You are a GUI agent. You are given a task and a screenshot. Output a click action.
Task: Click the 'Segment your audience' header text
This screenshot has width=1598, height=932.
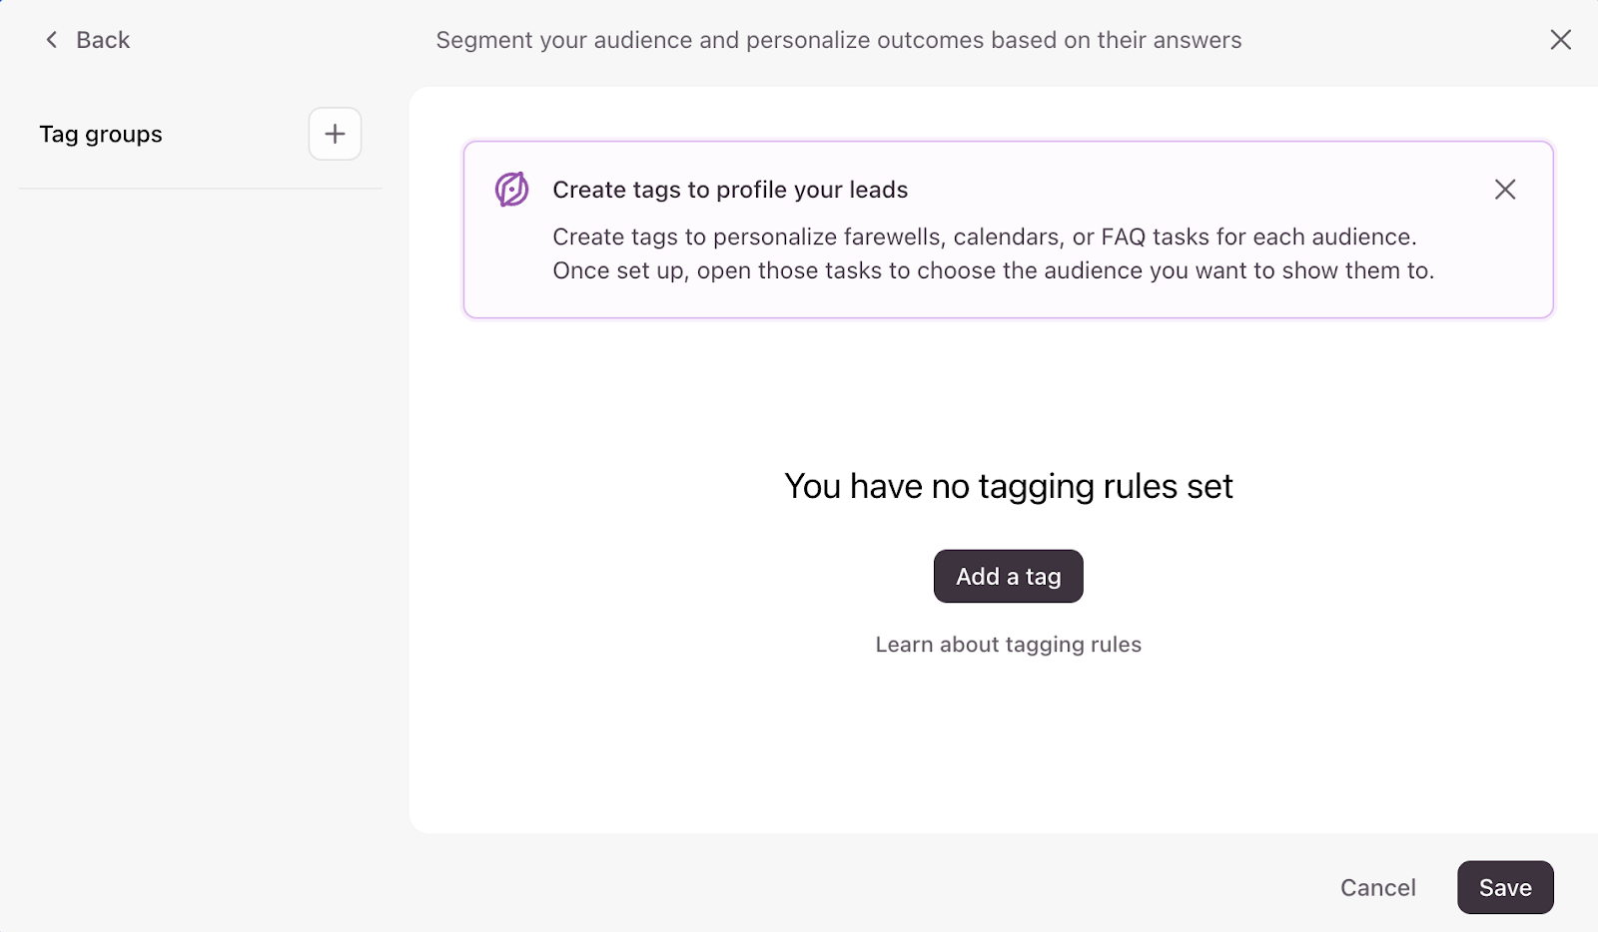tap(838, 40)
